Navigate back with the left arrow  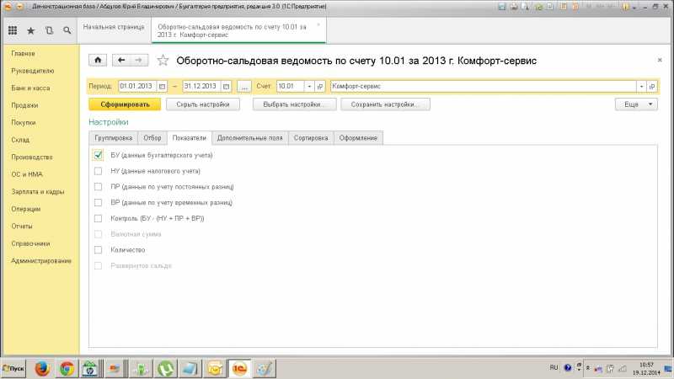(121, 60)
